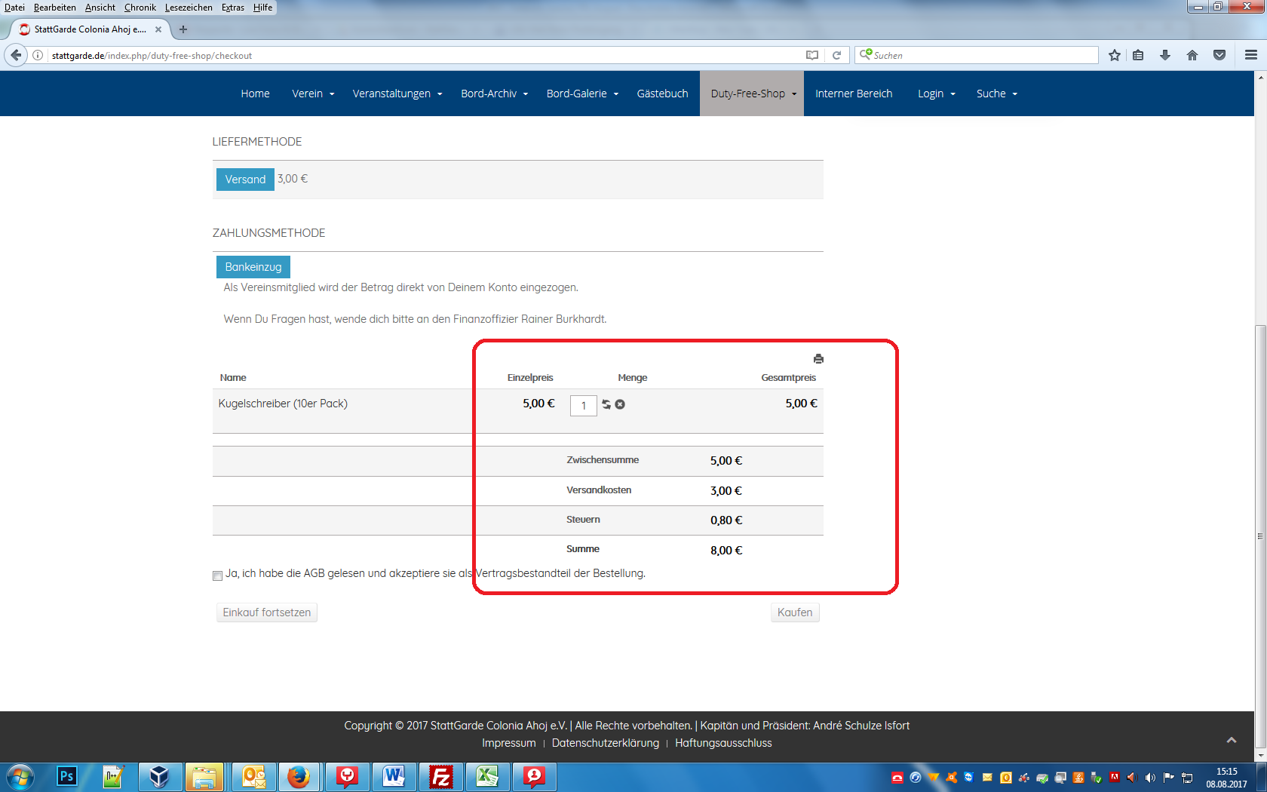
Task: Expand the Bord-Archiv dropdown menu
Action: (495, 94)
